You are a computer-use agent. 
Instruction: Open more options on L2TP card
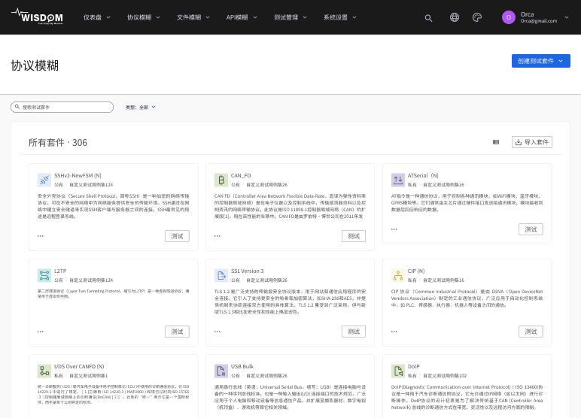coord(41,332)
